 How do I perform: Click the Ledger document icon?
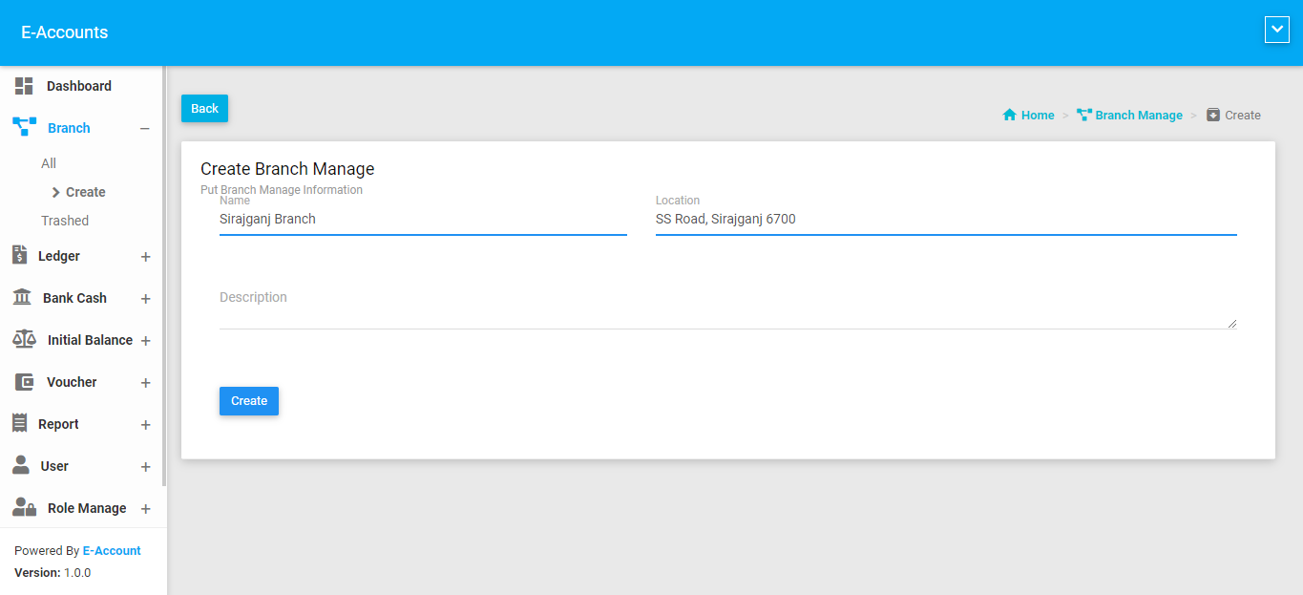19,255
